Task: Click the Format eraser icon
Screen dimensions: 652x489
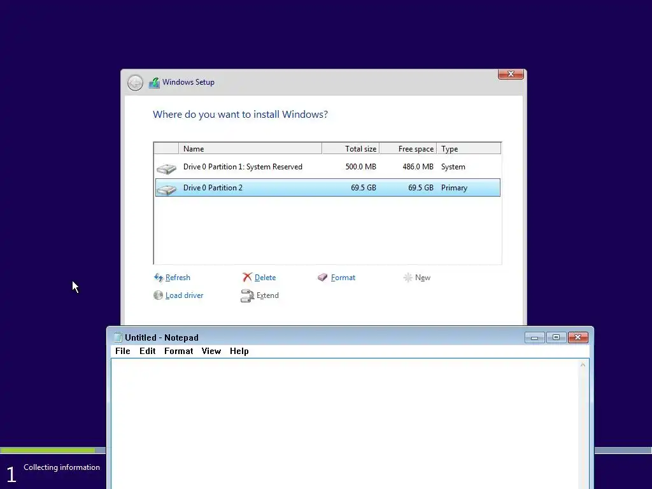Action: click(x=322, y=278)
